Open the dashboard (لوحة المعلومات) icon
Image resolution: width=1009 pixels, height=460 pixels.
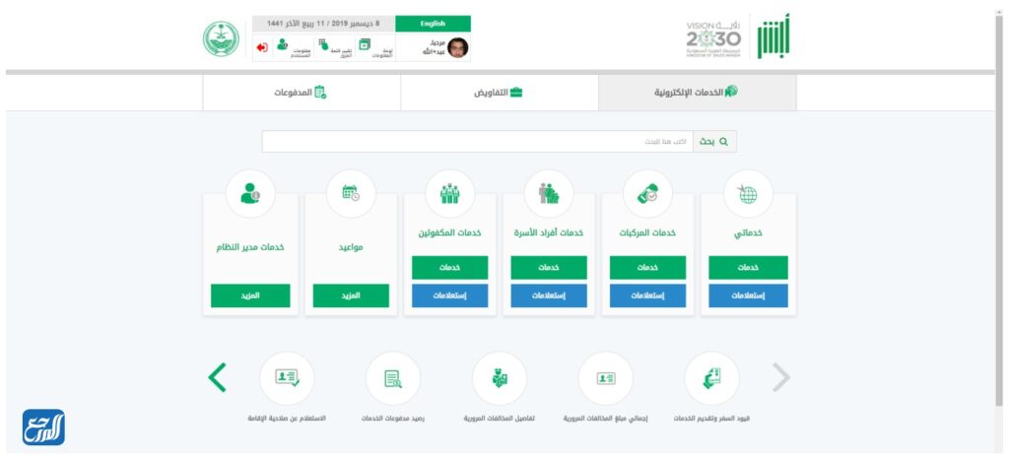click(365, 44)
